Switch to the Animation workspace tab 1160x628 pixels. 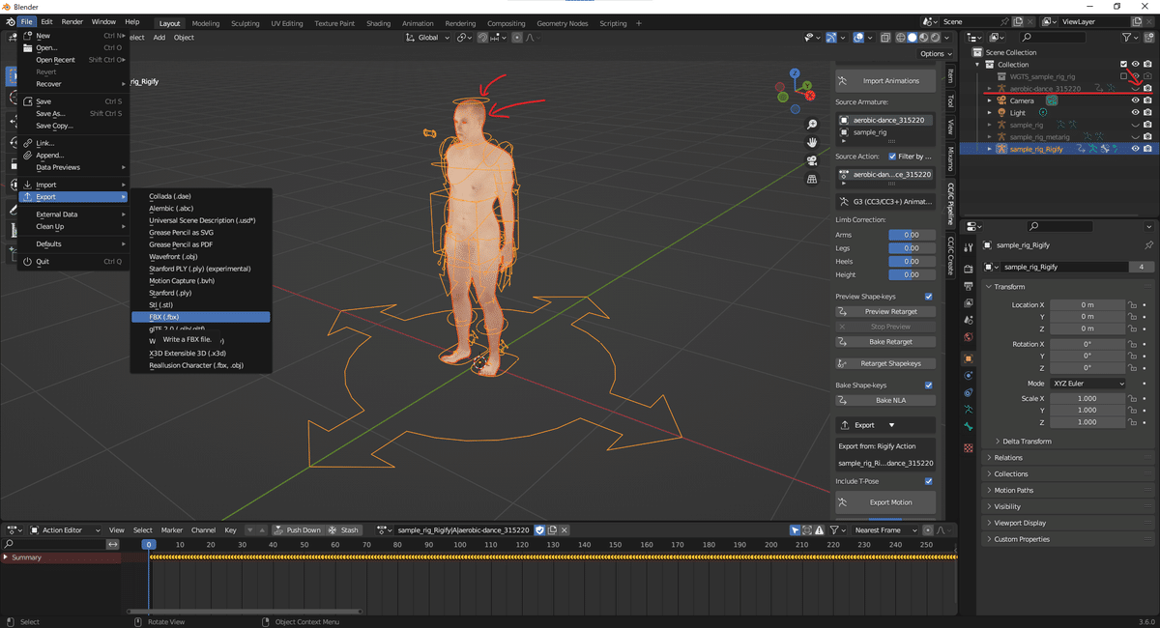pyautogui.click(x=418, y=23)
